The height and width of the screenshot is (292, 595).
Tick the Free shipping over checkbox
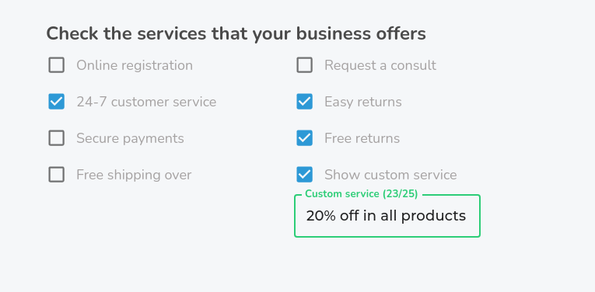click(x=57, y=175)
